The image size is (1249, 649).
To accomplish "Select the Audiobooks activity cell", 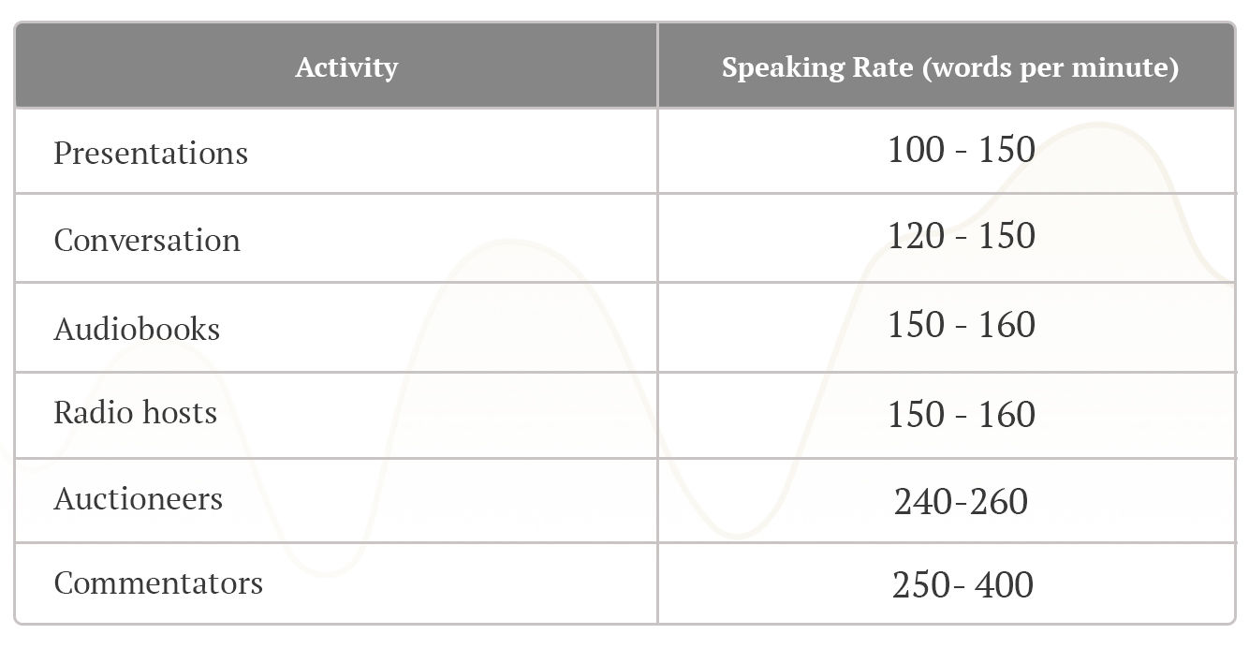I will 137,329.
